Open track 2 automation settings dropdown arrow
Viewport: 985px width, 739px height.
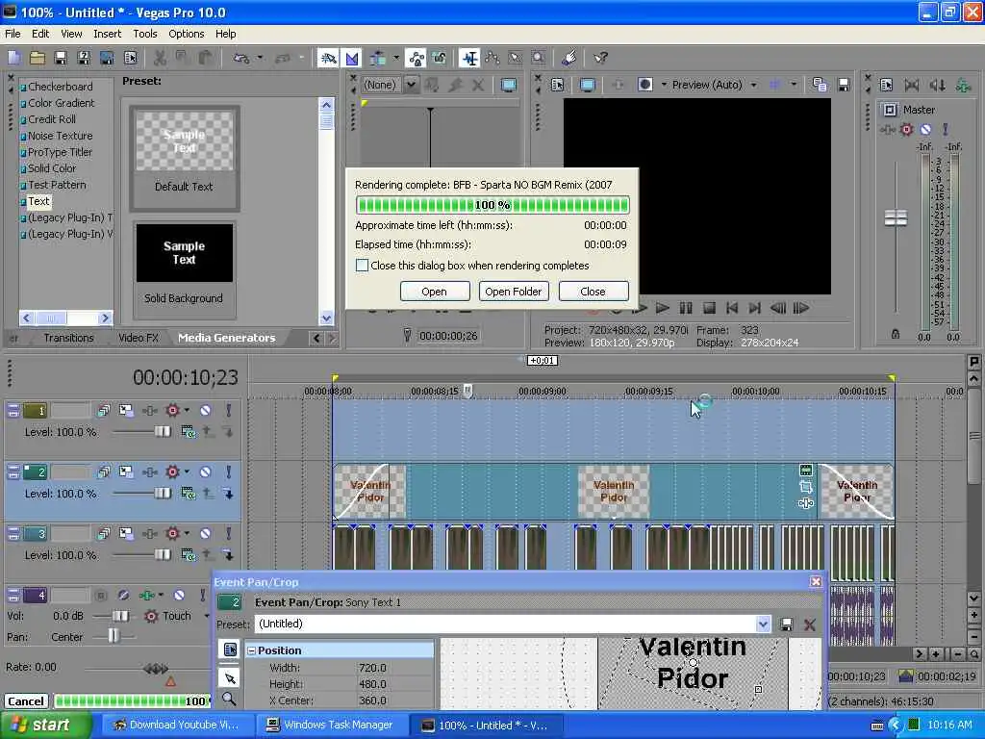187,471
